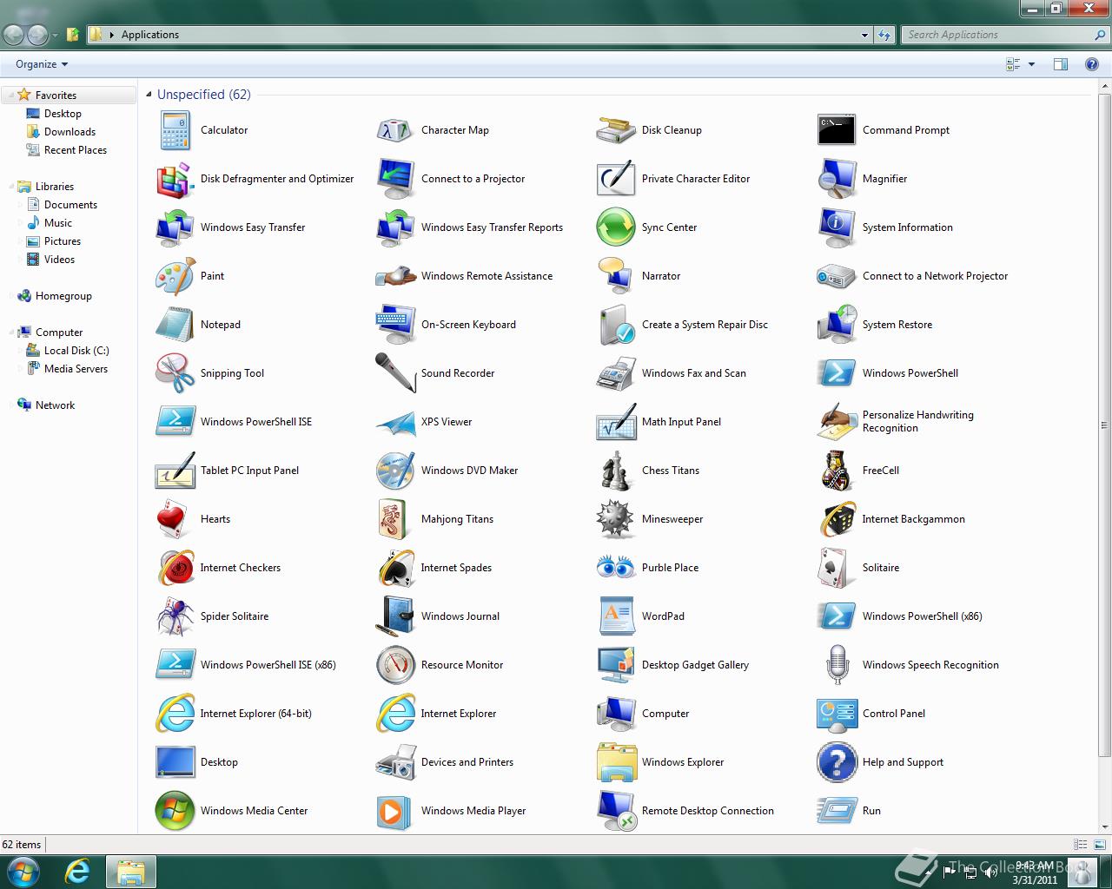This screenshot has height=889, width=1112.
Task: Open the Minesweeper icon
Action: (617, 519)
